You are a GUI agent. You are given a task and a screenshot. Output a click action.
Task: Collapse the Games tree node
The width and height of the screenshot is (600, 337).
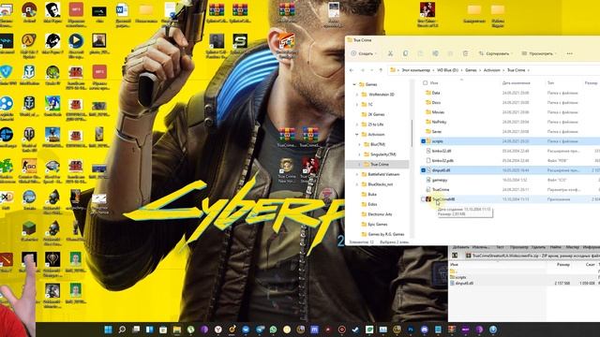pos(354,84)
